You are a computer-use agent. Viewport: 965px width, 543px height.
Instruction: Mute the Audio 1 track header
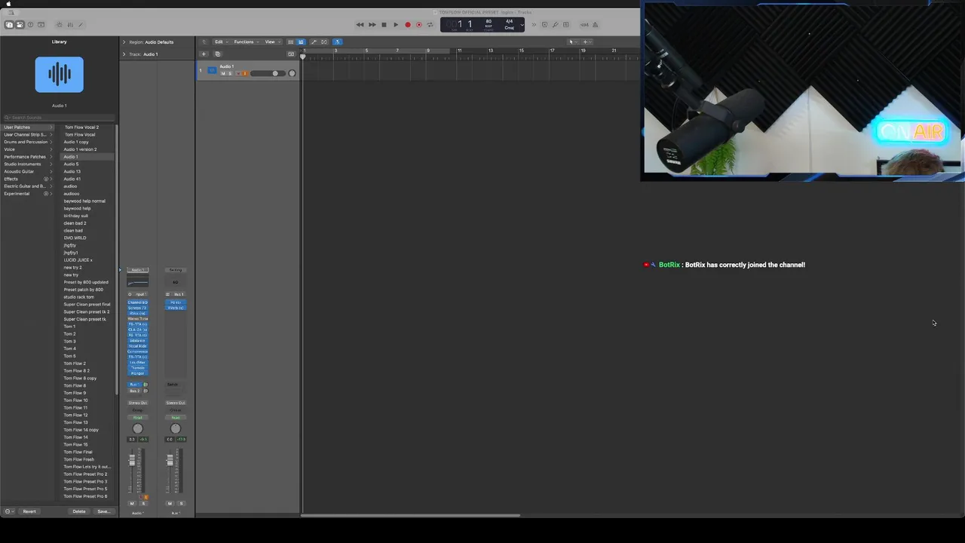pos(223,73)
